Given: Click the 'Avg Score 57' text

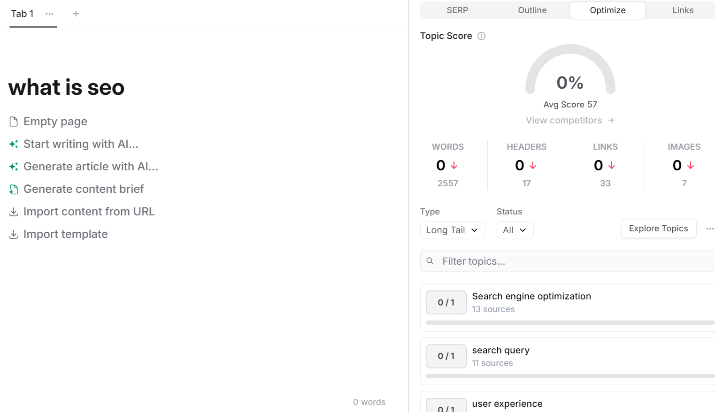Looking at the screenshot, I should click(x=570, y=105).
